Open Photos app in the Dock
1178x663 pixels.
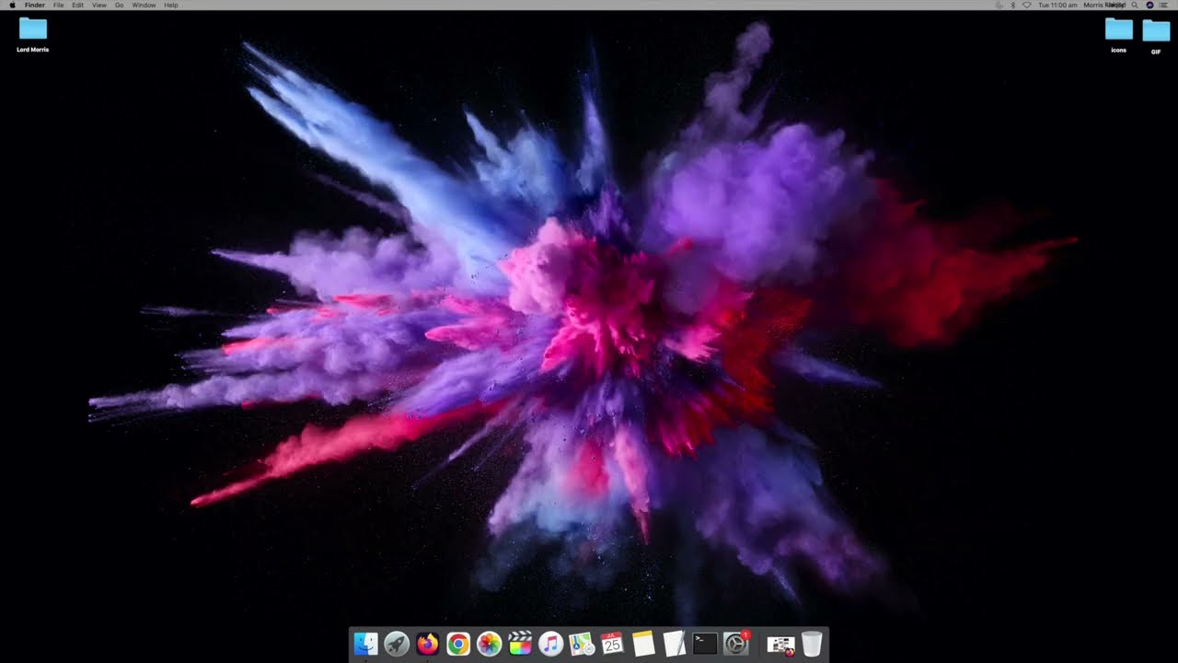(x=490, y=644)
